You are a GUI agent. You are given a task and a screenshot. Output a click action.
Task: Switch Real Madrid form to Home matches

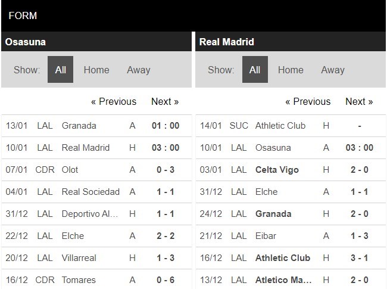(291, 70)
